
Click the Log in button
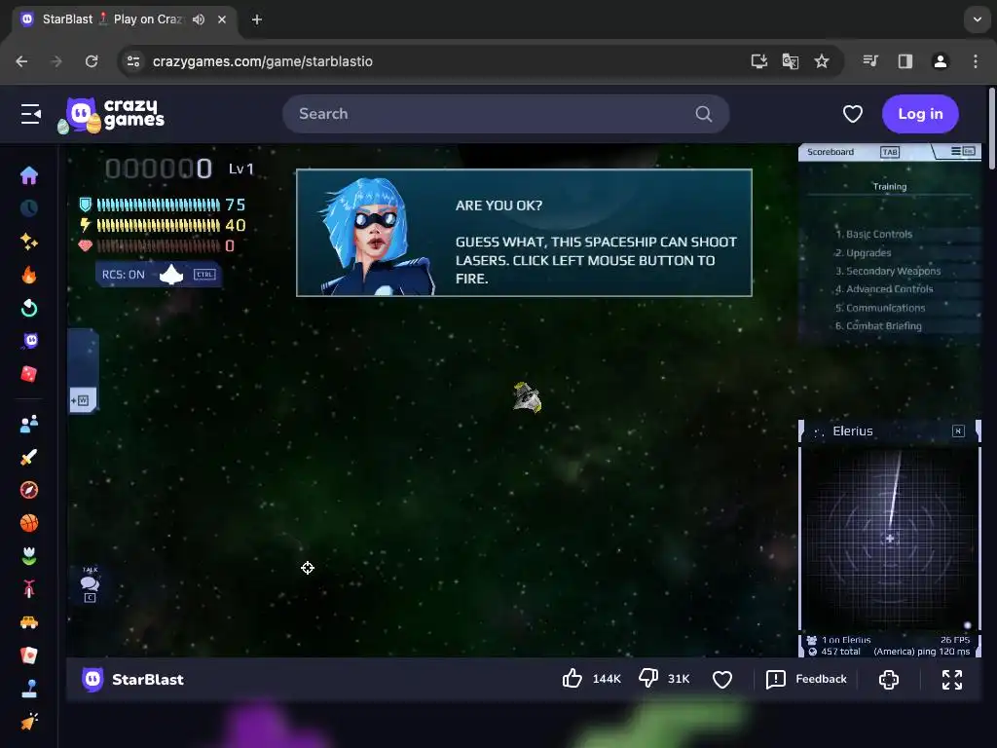coord(920,114)
